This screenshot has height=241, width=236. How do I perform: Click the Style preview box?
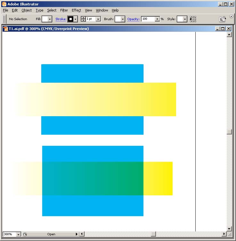(180, 19)
